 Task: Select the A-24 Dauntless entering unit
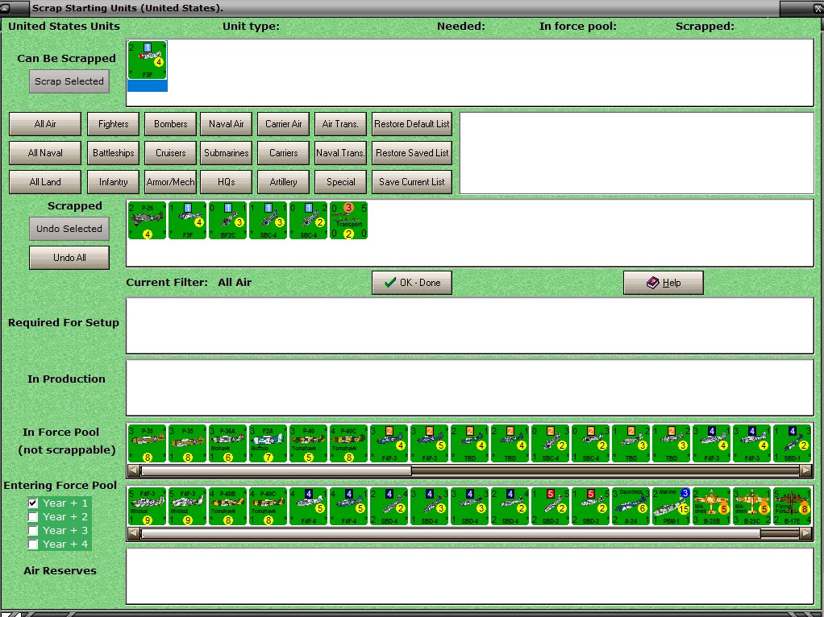pyautogui.click(x=630, y=506)
